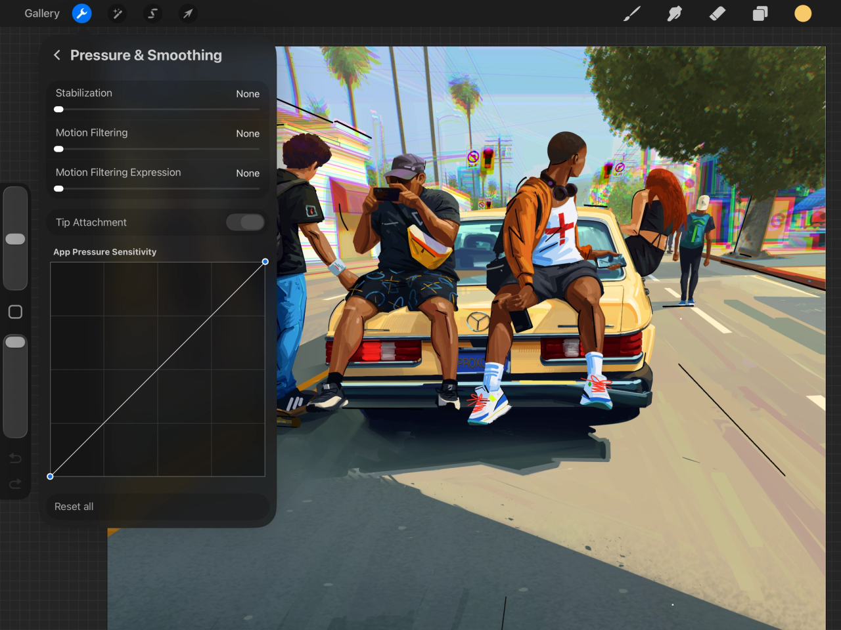Open the Adjustments magic wand menu
The image size is (841, 630).
(x=117, y=13)
